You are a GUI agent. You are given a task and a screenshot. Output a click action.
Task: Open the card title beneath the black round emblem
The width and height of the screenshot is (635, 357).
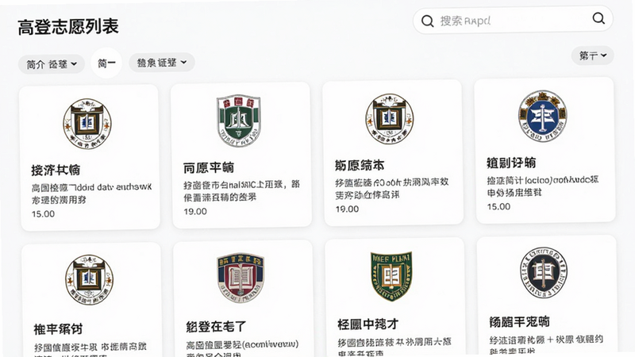click(x=520, y=322)
